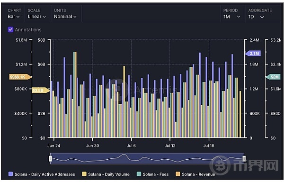Click the chevron next to Linear
This screenshot has height=182, width=284.
[x=44, y=17]
